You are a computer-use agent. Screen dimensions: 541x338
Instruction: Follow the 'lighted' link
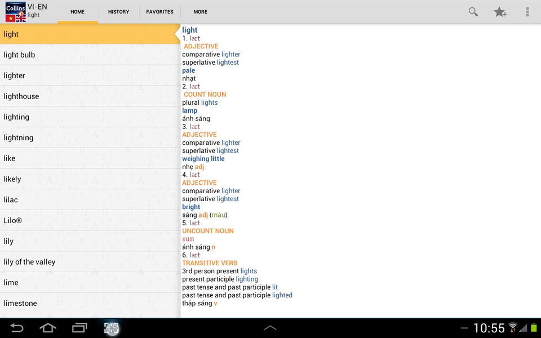[x=282, y=295]
